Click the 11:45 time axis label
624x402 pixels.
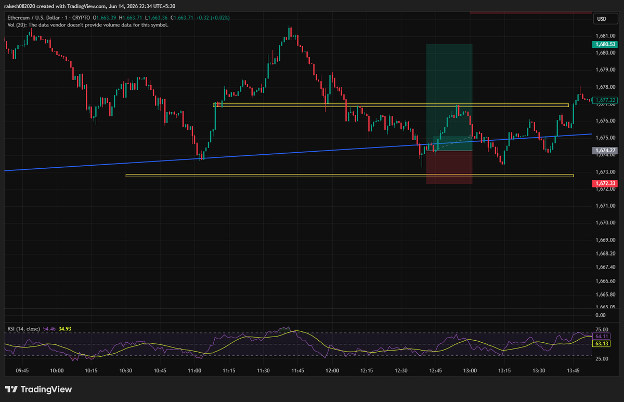(x=298, y=371)
